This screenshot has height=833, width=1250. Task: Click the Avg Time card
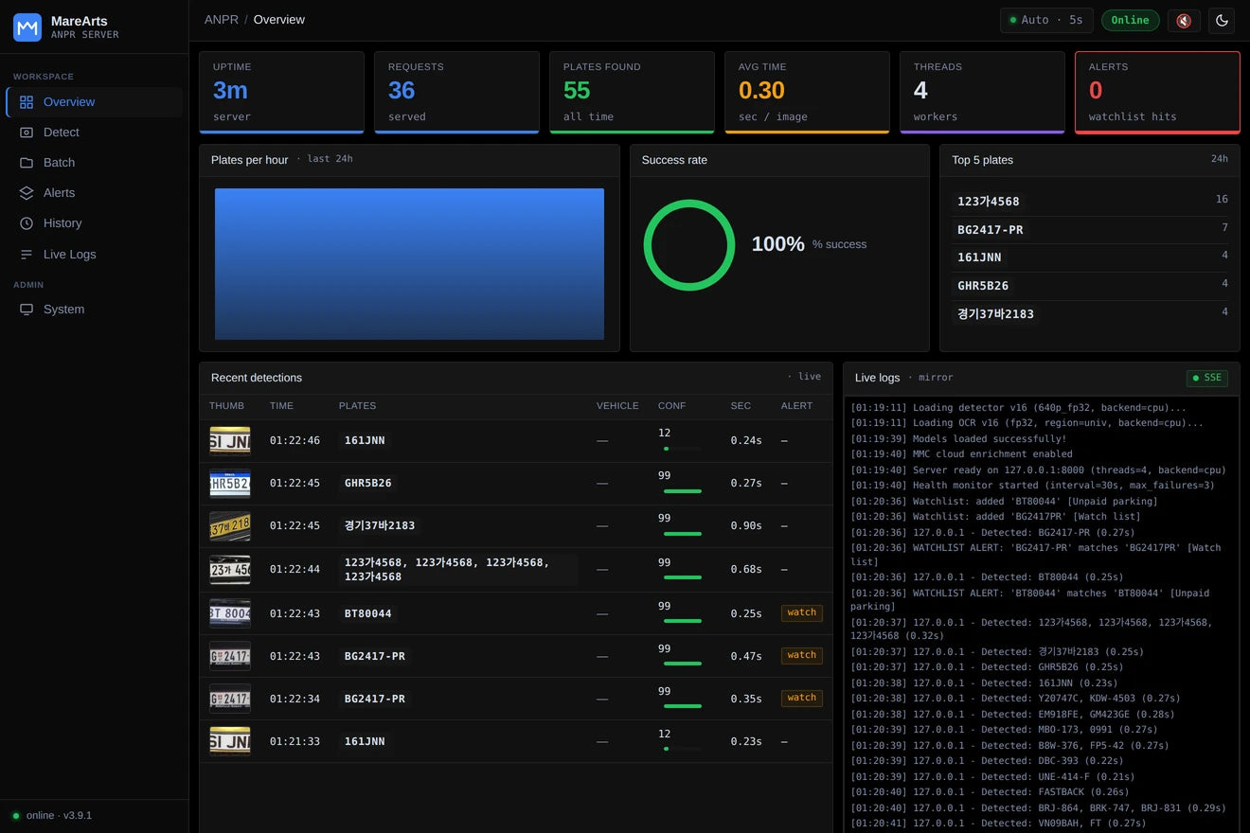807,92
